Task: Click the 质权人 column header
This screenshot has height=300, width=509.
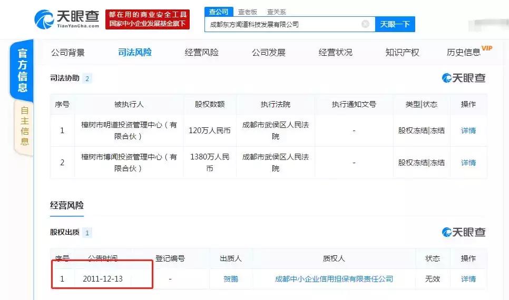Action: (x=334, y=258)
